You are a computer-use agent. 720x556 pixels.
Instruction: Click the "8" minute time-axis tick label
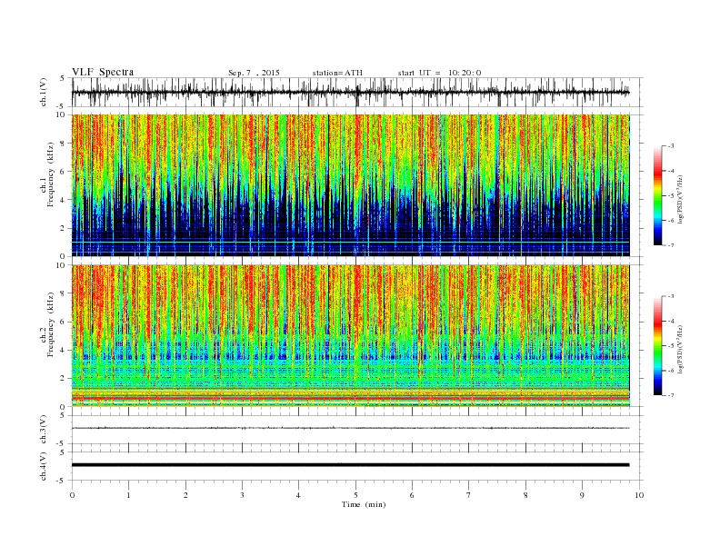pyautogui.click(x=525, y=495)
